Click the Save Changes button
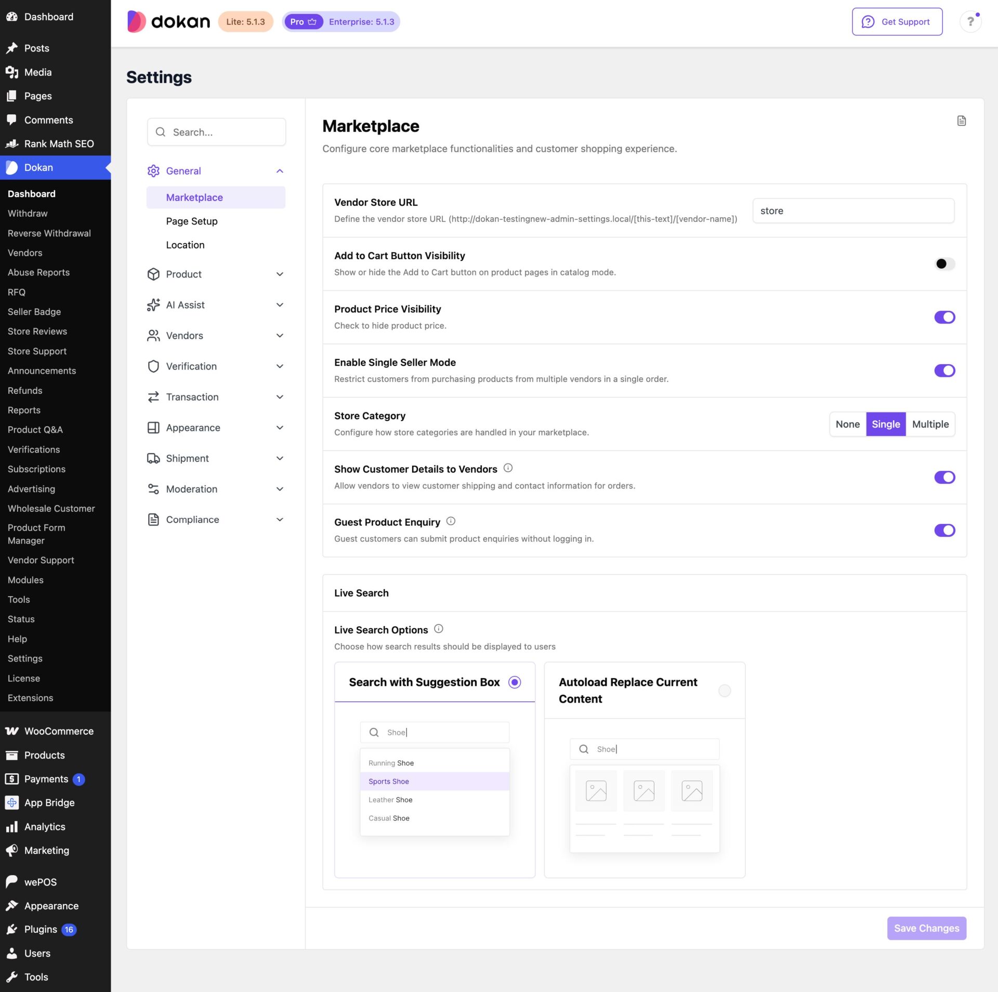 [x=927, y=928]
